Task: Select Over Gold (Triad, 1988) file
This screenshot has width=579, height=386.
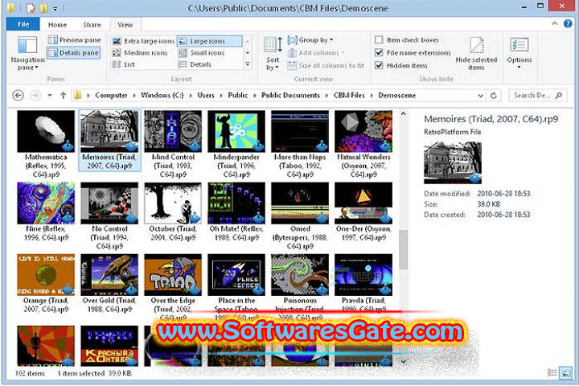Action: [x=109, y=284]
